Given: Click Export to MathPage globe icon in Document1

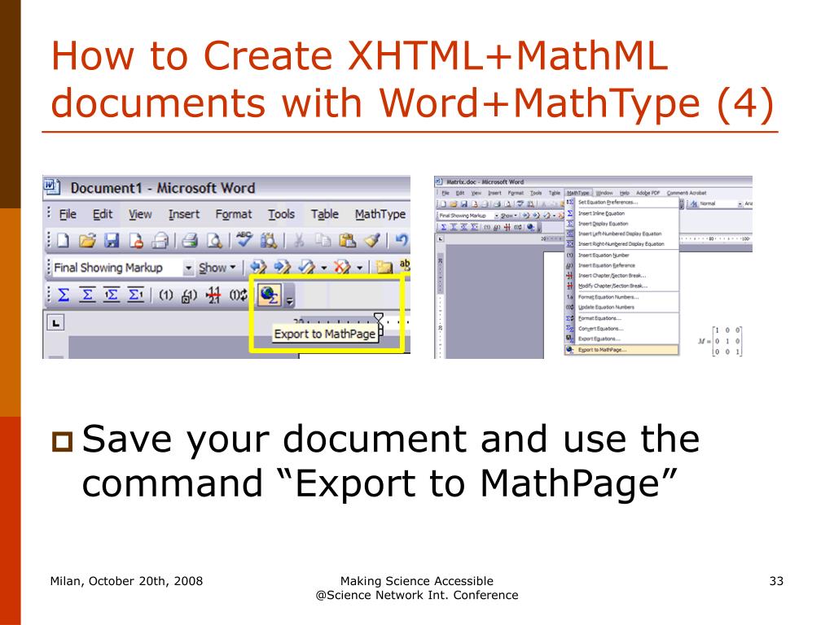Looking at the screenshot, I should (x=270, y=295).
